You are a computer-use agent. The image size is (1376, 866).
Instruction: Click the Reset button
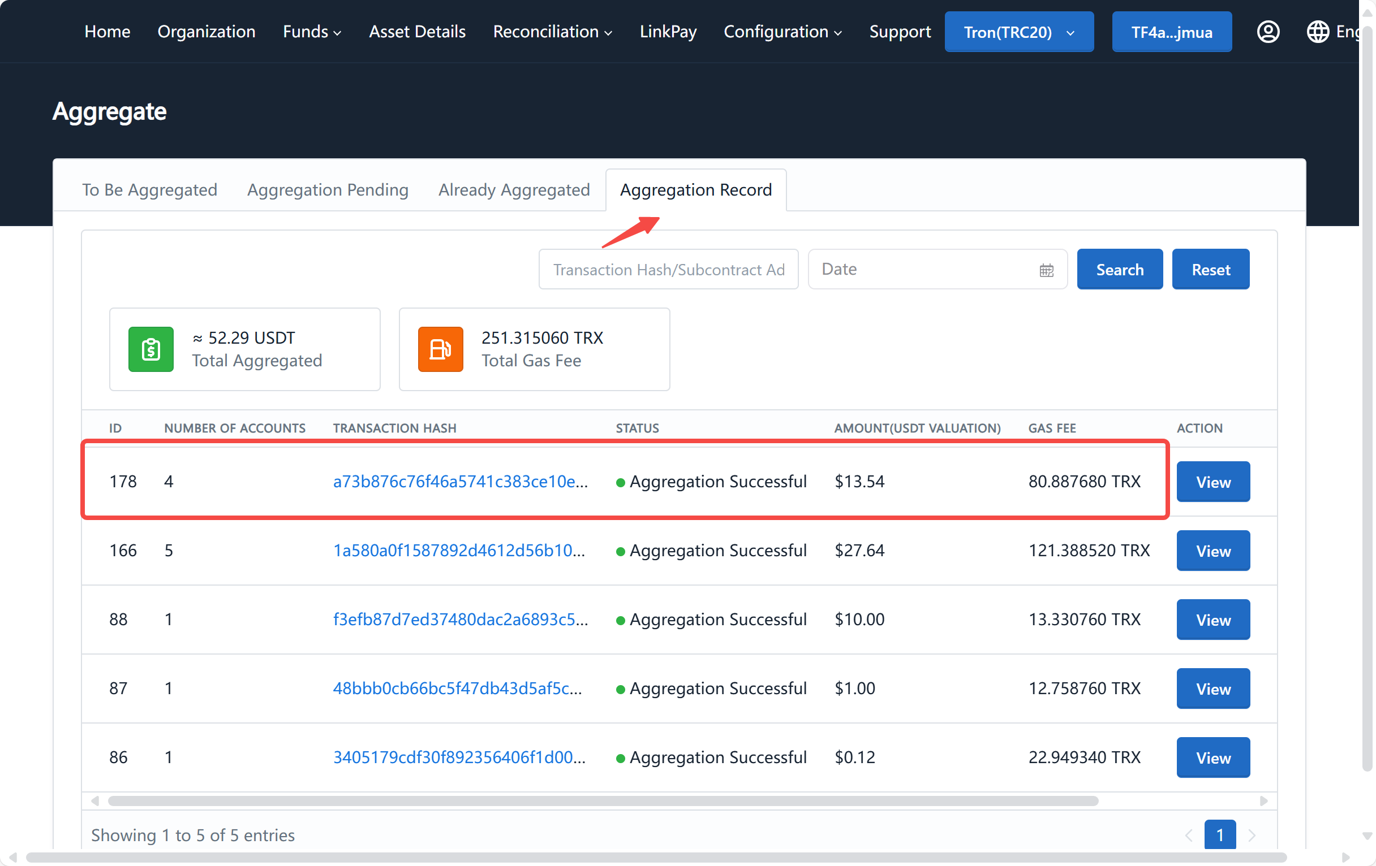click(x=1210, y=269)
